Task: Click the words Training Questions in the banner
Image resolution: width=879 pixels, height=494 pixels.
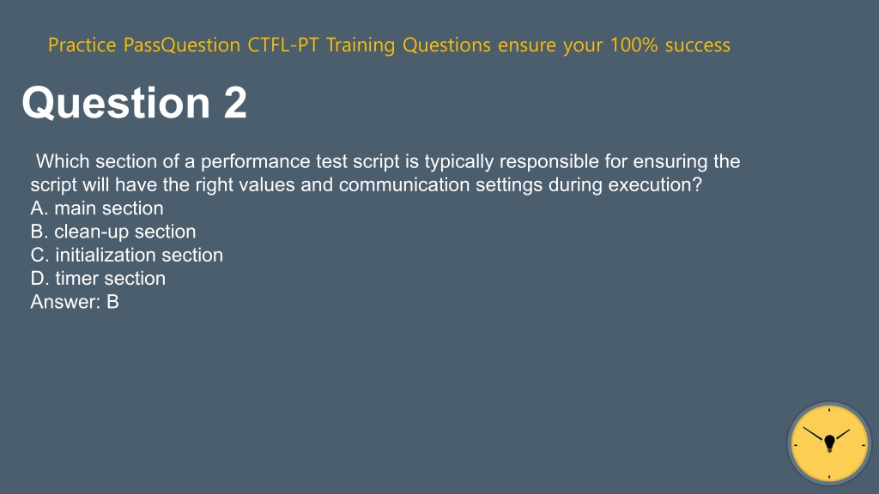Action: point(408,45)
